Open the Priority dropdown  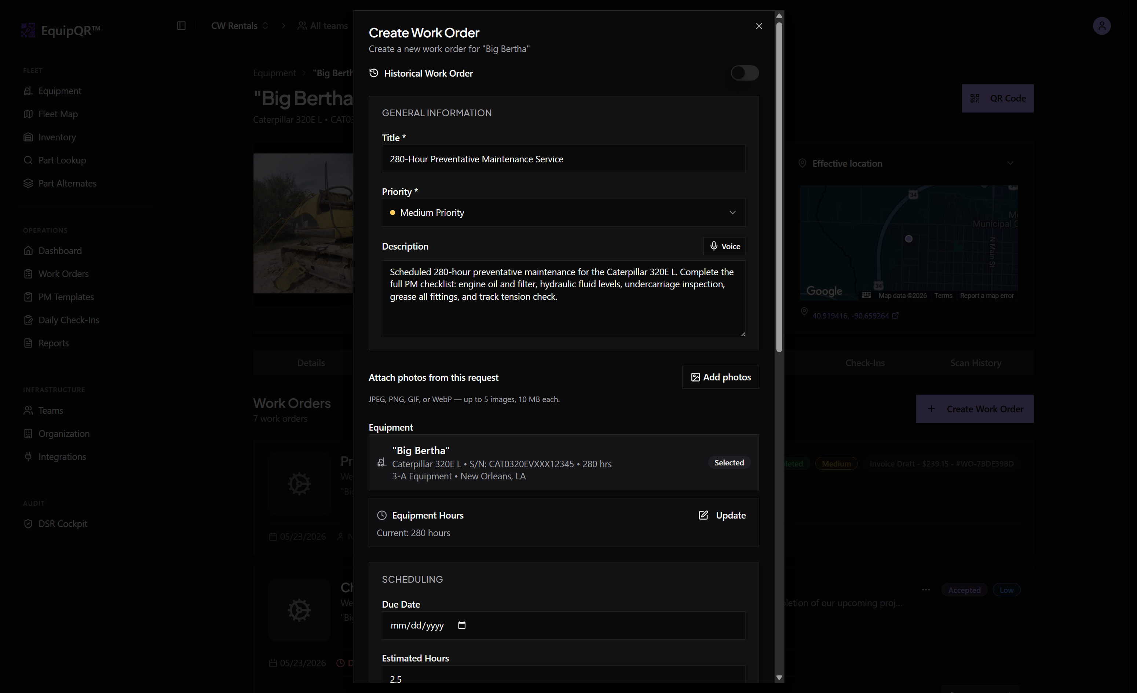(563, 213)
